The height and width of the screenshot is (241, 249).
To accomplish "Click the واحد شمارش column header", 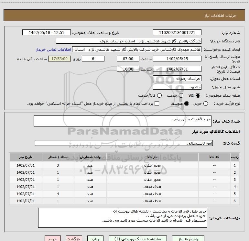I will tap(90, 157).
